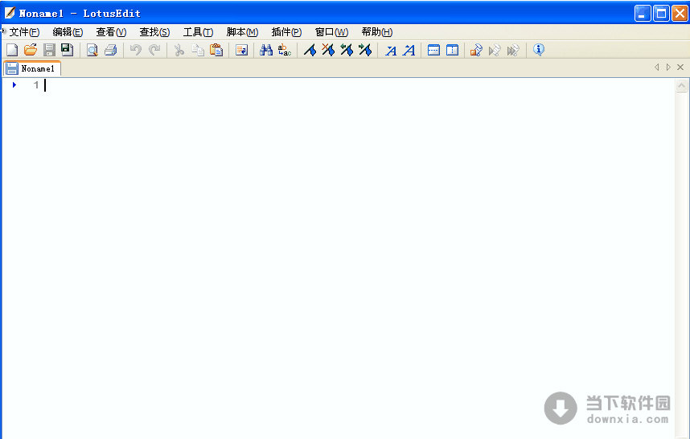Split window horizontally icon
The height and width of the screenshot is (439, 690).
pos(433,50)
